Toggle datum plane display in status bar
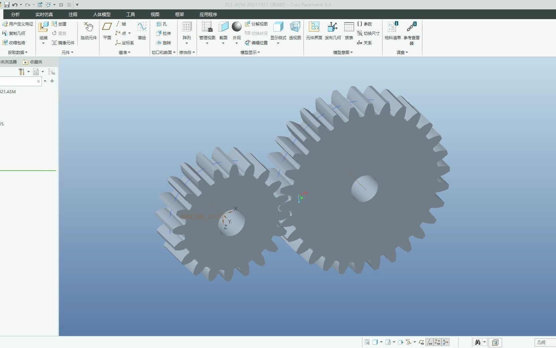The height and width of the screenshot is (348, 556). tap(421, 342)
